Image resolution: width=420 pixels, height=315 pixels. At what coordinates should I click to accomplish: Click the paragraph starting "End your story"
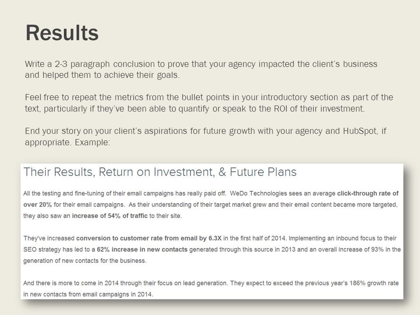tap(206, 136)
